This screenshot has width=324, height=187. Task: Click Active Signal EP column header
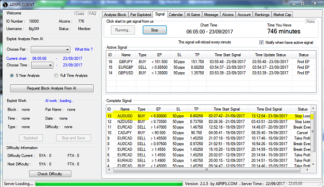point(159,55)
